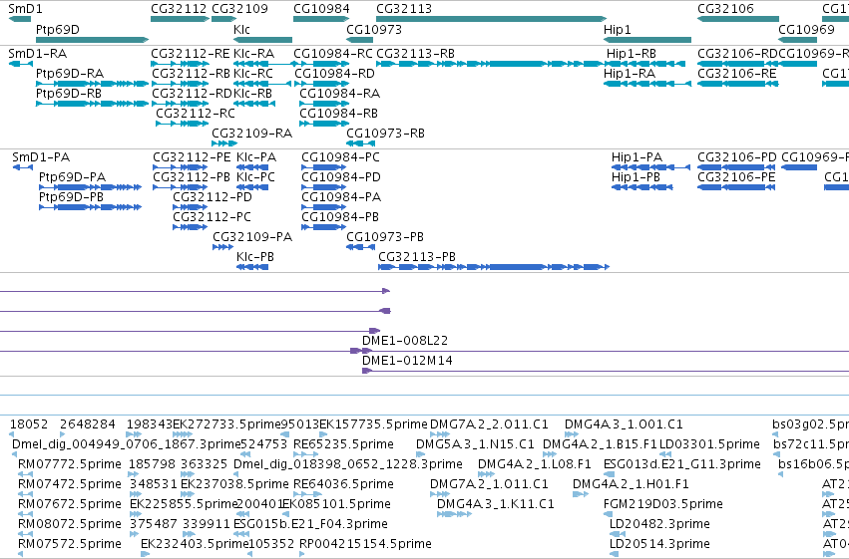Click the Ptp69D gene bar
The height and width of the screenshot is (559, 849).
[x=92, y=40]
